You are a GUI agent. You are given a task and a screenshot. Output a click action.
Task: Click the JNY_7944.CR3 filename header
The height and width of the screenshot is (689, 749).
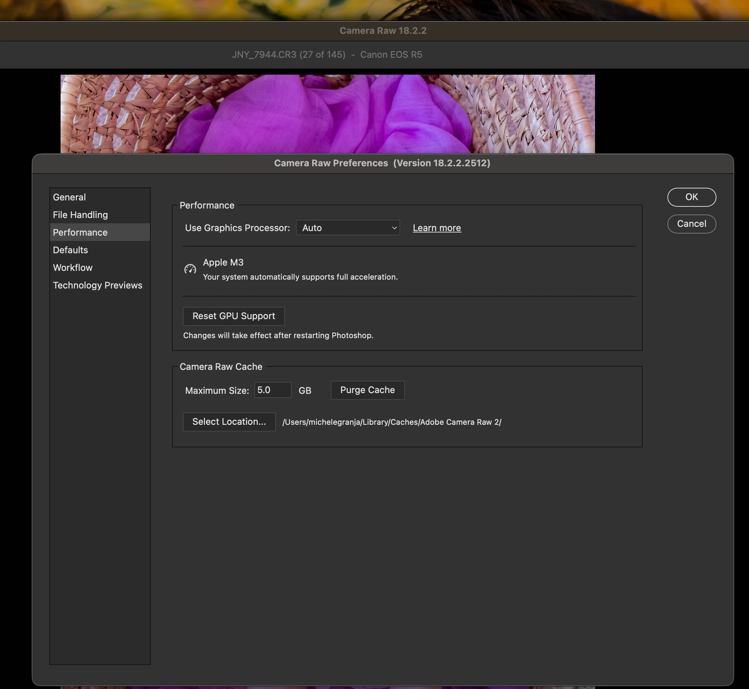327,55
